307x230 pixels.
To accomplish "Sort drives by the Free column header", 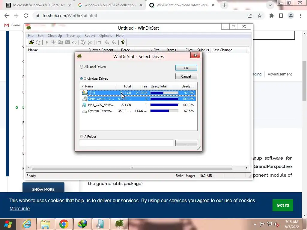I will (x=141, y=86).
